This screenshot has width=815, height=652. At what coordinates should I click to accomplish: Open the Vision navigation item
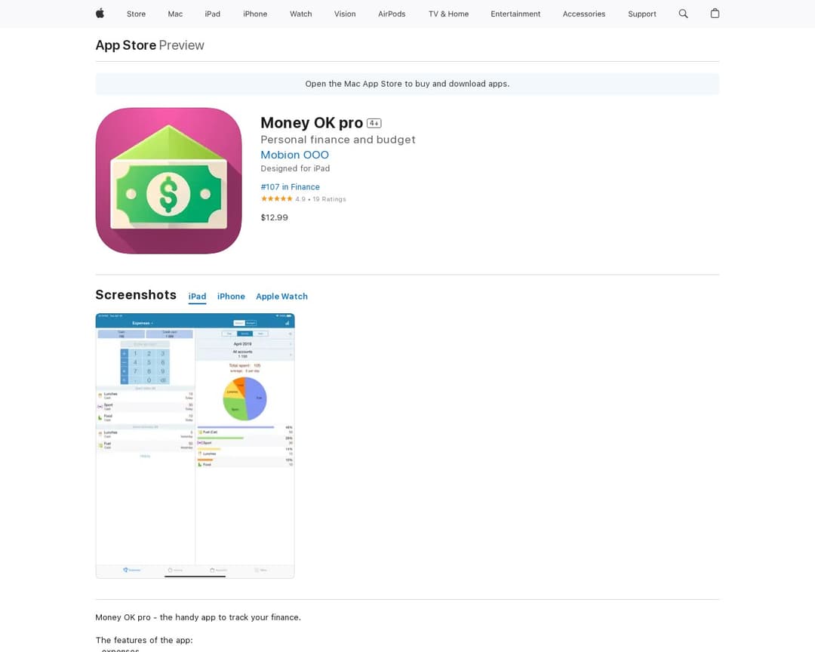pyautogui.click(x=345, y=14)
